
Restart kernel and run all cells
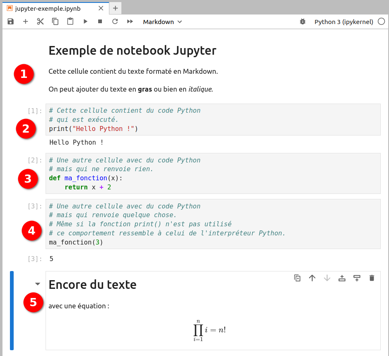pos(130,22)
